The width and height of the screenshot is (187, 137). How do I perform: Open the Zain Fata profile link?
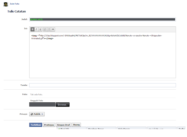pyautogui.click(x=14, y=4)
